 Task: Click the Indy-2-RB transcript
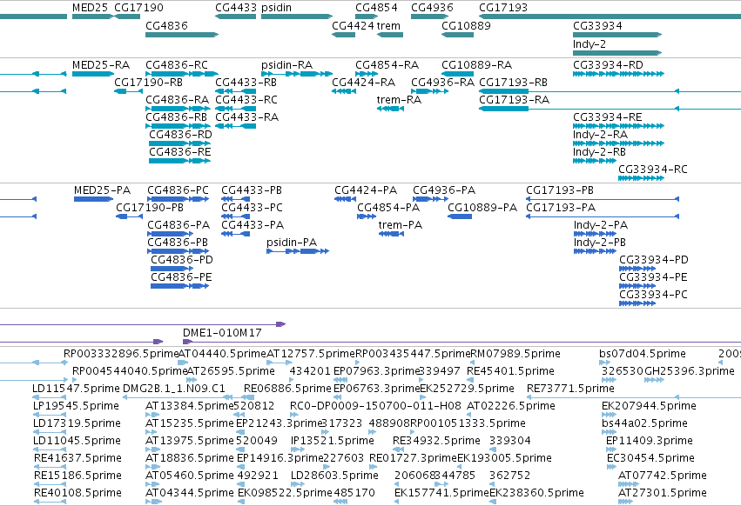click(x=599, y=152)
